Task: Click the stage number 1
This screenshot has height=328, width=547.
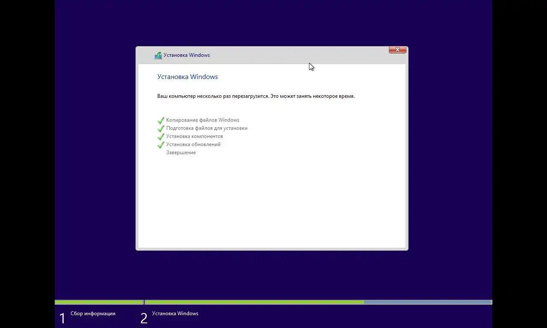Action: click(x=62, y=318)
